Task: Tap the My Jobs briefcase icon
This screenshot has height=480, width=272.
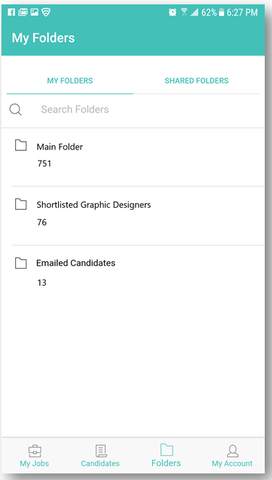Action: click(35, 451)
